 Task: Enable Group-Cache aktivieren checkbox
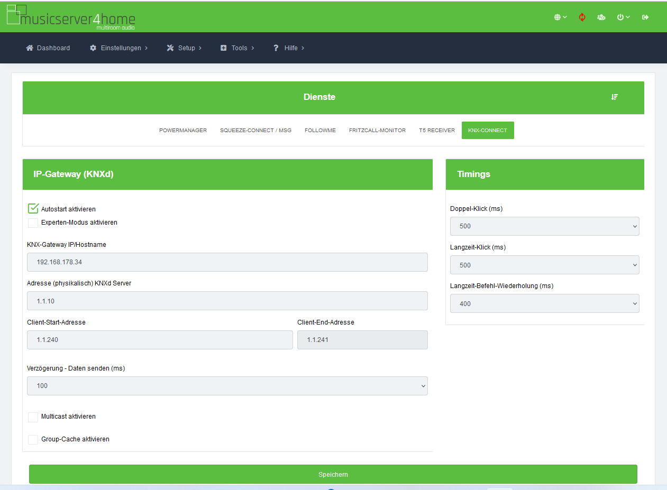[33, 440]
